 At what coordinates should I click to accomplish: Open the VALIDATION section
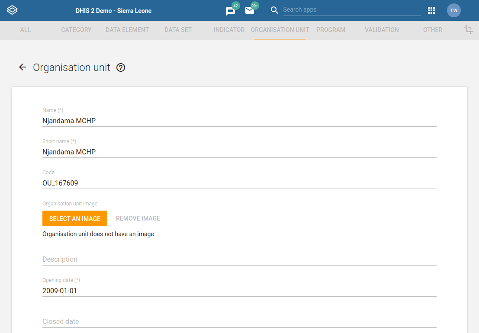[381, 30]
